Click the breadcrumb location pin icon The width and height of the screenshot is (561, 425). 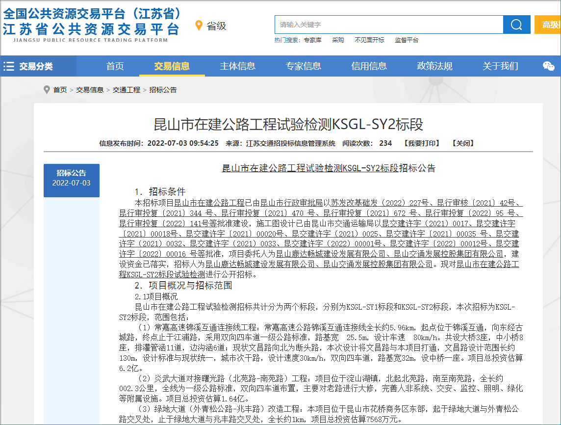47,90
